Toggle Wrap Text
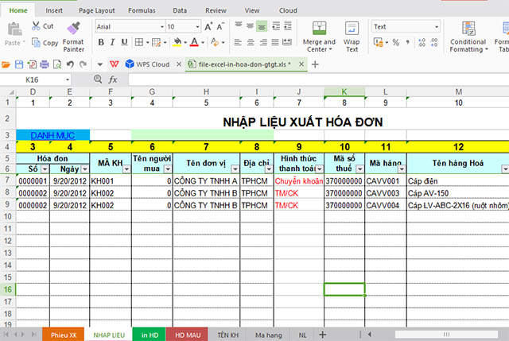This screenshot has width=509, height=341. pos(352,37)
